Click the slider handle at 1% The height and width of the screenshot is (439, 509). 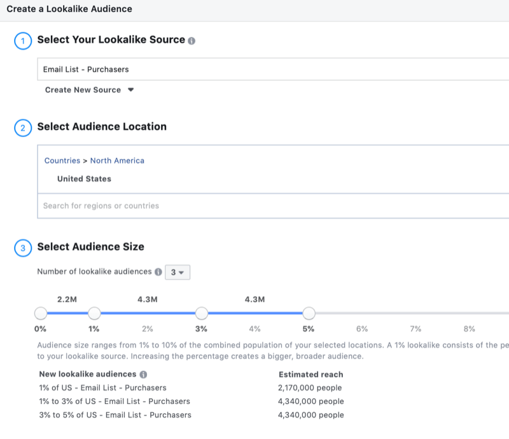click(x=94, y=313)
